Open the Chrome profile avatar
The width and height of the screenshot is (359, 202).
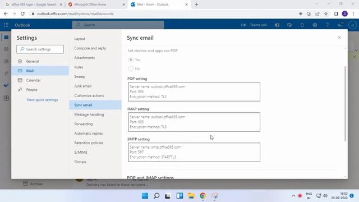[345, 13]
